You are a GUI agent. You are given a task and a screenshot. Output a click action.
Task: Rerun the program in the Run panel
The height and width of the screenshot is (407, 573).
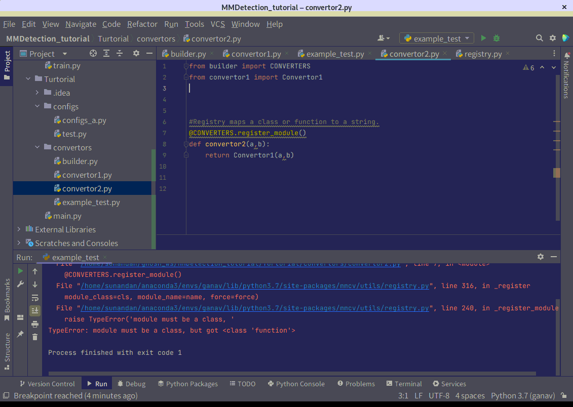pos(20,270)
